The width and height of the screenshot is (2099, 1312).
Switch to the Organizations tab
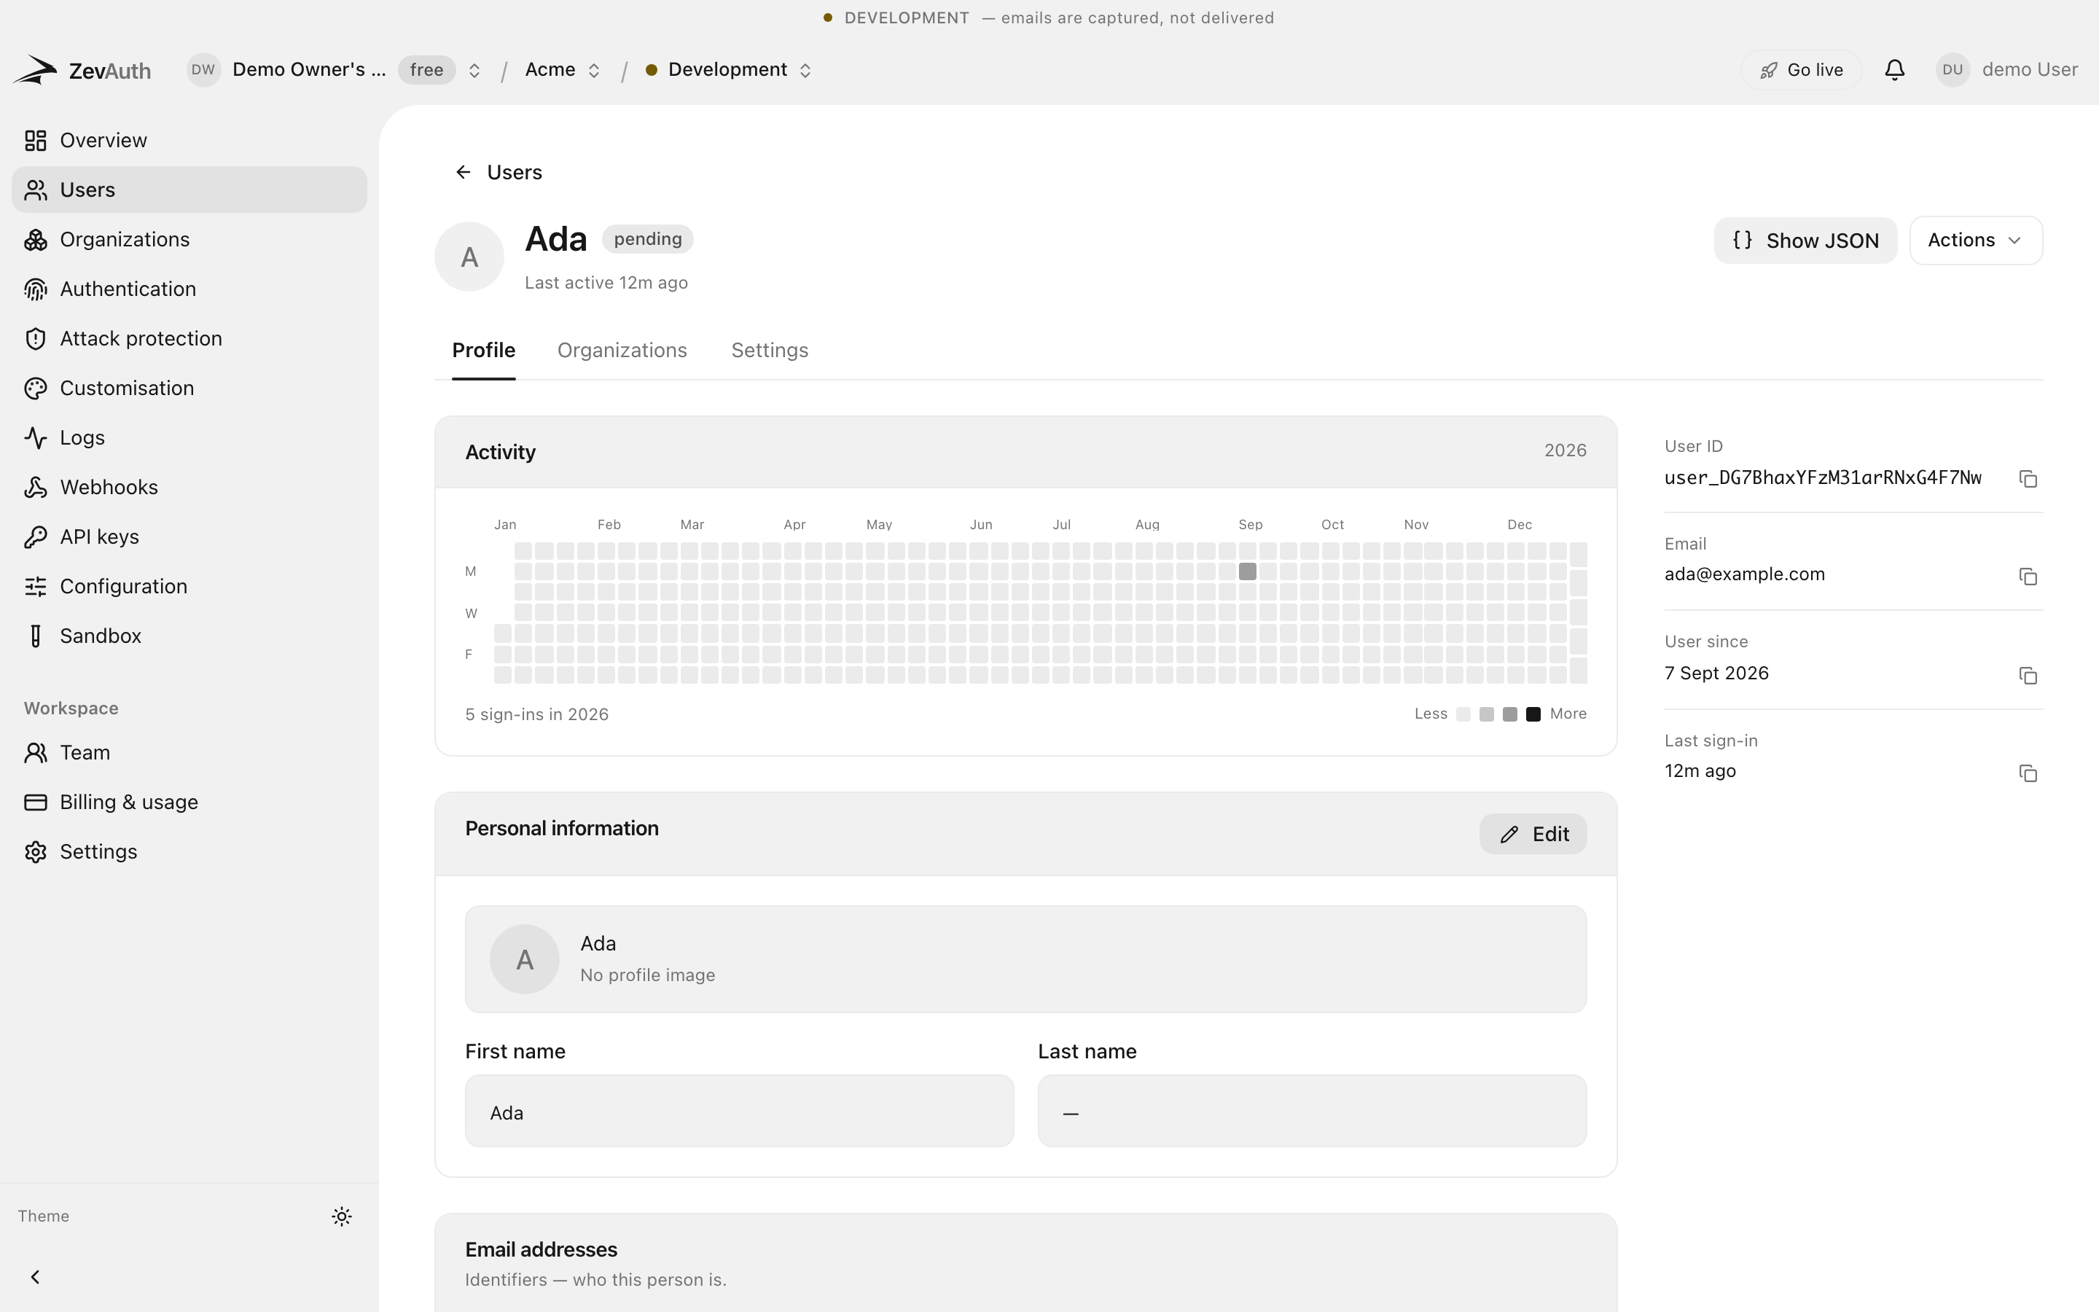622,350
